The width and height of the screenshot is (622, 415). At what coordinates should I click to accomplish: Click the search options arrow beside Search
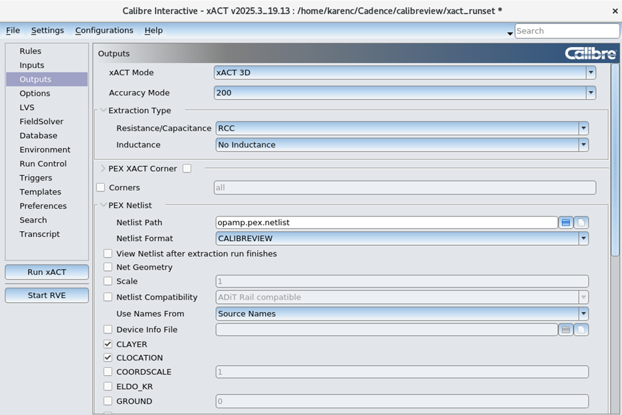click(x=510, y=33)
